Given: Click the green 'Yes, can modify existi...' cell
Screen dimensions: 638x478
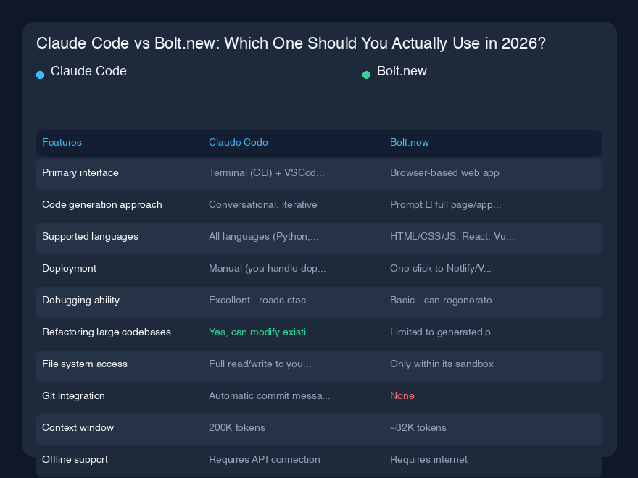Looking at the screenshot, I should [262, 332].
